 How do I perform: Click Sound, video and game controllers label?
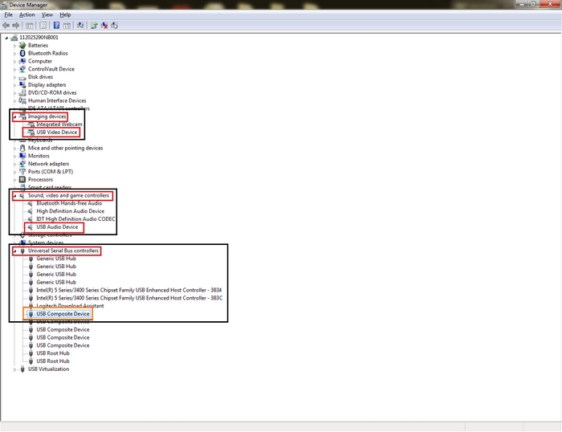[x=68, y=195]
